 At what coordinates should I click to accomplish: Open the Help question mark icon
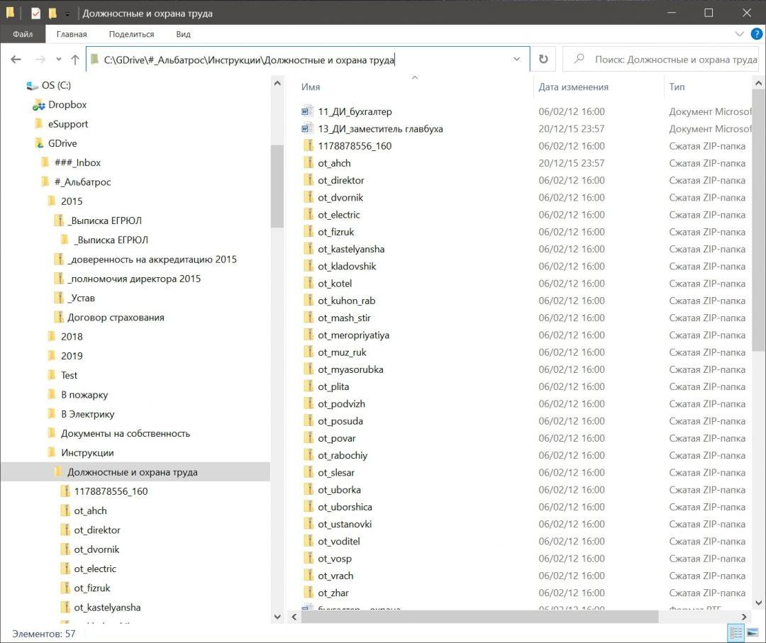tap(756, 34)
